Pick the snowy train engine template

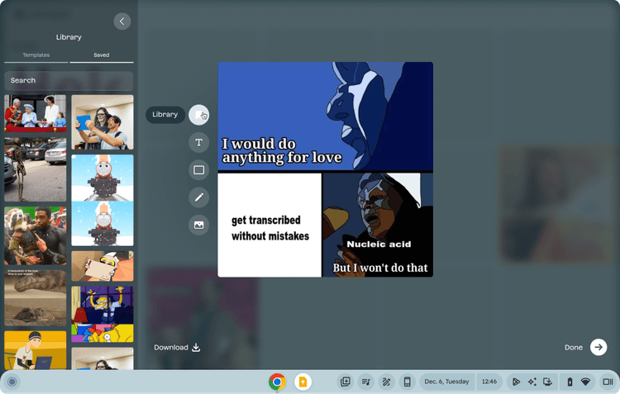103,201
